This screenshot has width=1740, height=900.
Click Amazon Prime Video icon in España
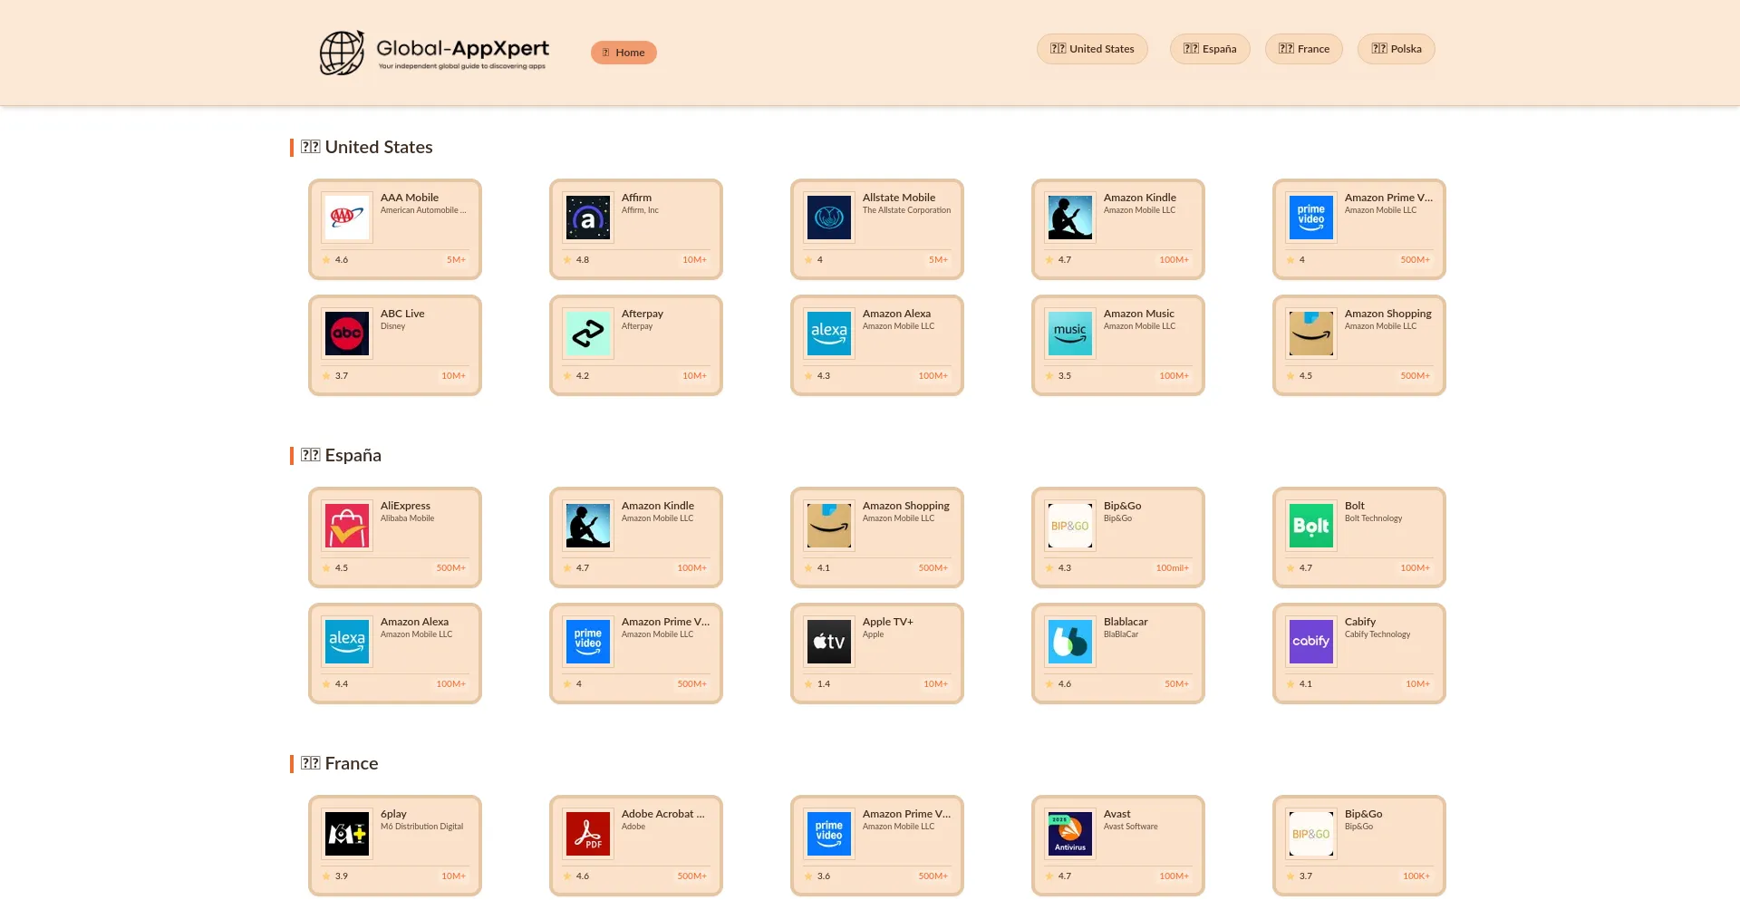pyautogui.click(x=588, y=642)
